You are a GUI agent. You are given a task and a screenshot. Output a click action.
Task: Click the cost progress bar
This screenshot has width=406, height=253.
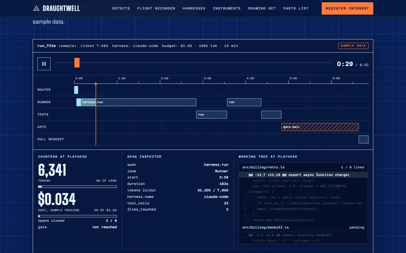77,216
